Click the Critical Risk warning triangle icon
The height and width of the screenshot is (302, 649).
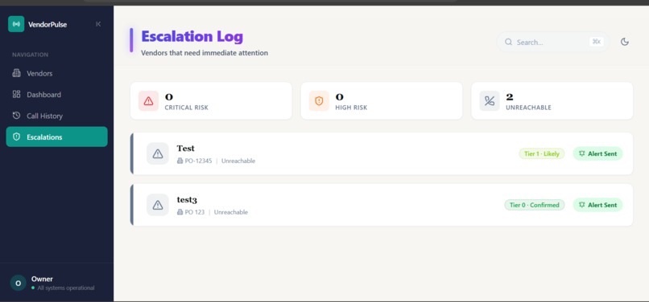tap(149, 101)
